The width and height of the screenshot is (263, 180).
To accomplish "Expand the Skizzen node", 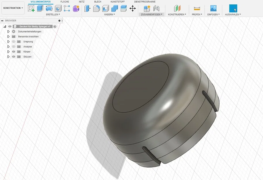I will click(x=8, y=56).
